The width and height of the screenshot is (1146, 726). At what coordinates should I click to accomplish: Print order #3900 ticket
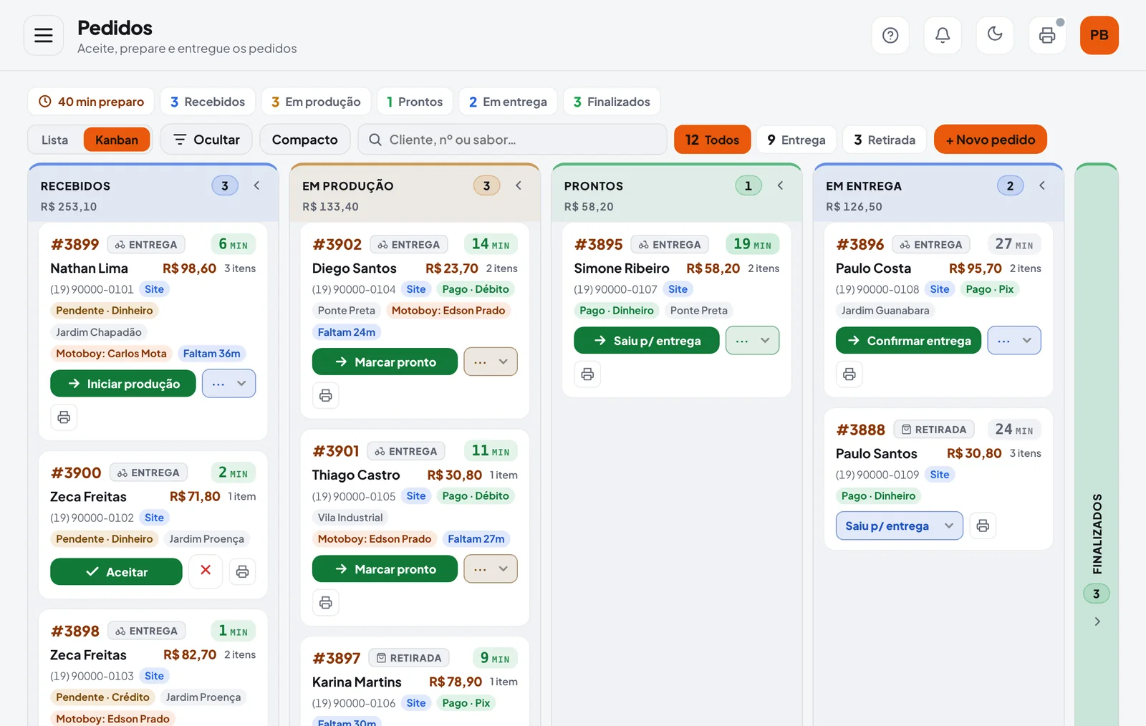click(x=242, y=571)
